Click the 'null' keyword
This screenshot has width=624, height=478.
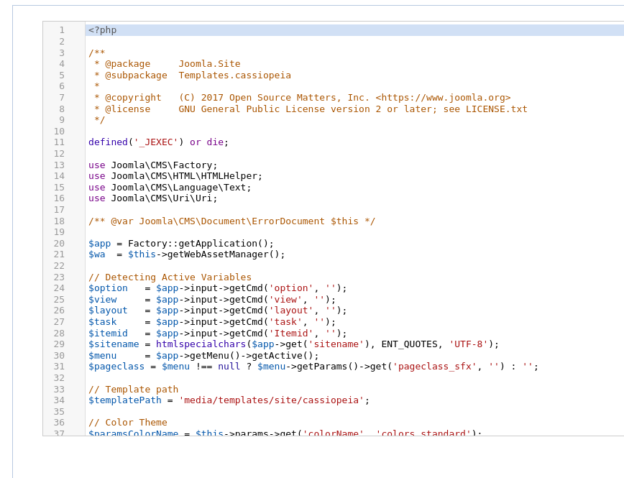(x=229, y=367)
